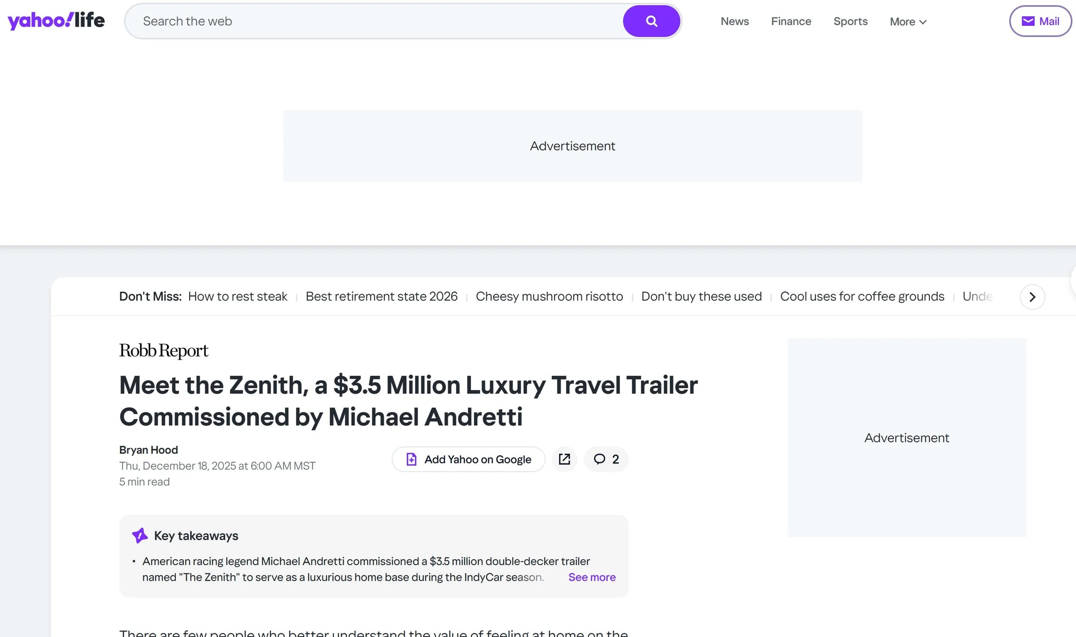The width and height of the screenshot is (1076, 637).
Task: Open the Finance section
Action: pos(791,21)
